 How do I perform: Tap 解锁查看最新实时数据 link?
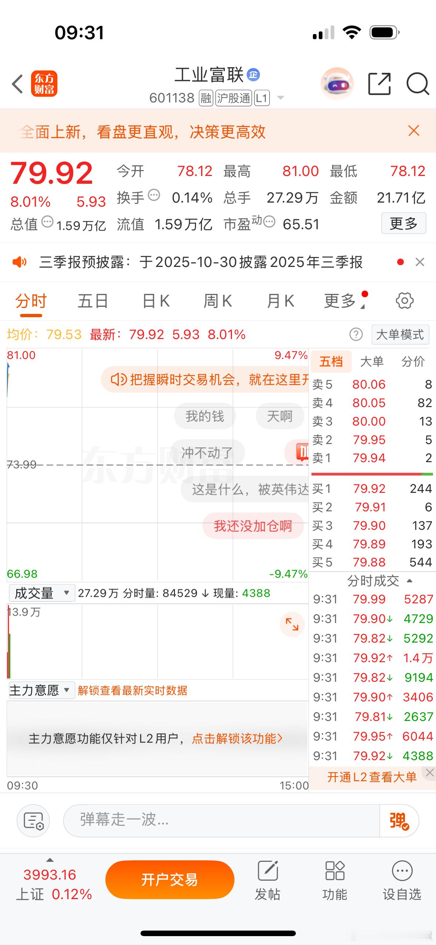click(x=132, y=690)
